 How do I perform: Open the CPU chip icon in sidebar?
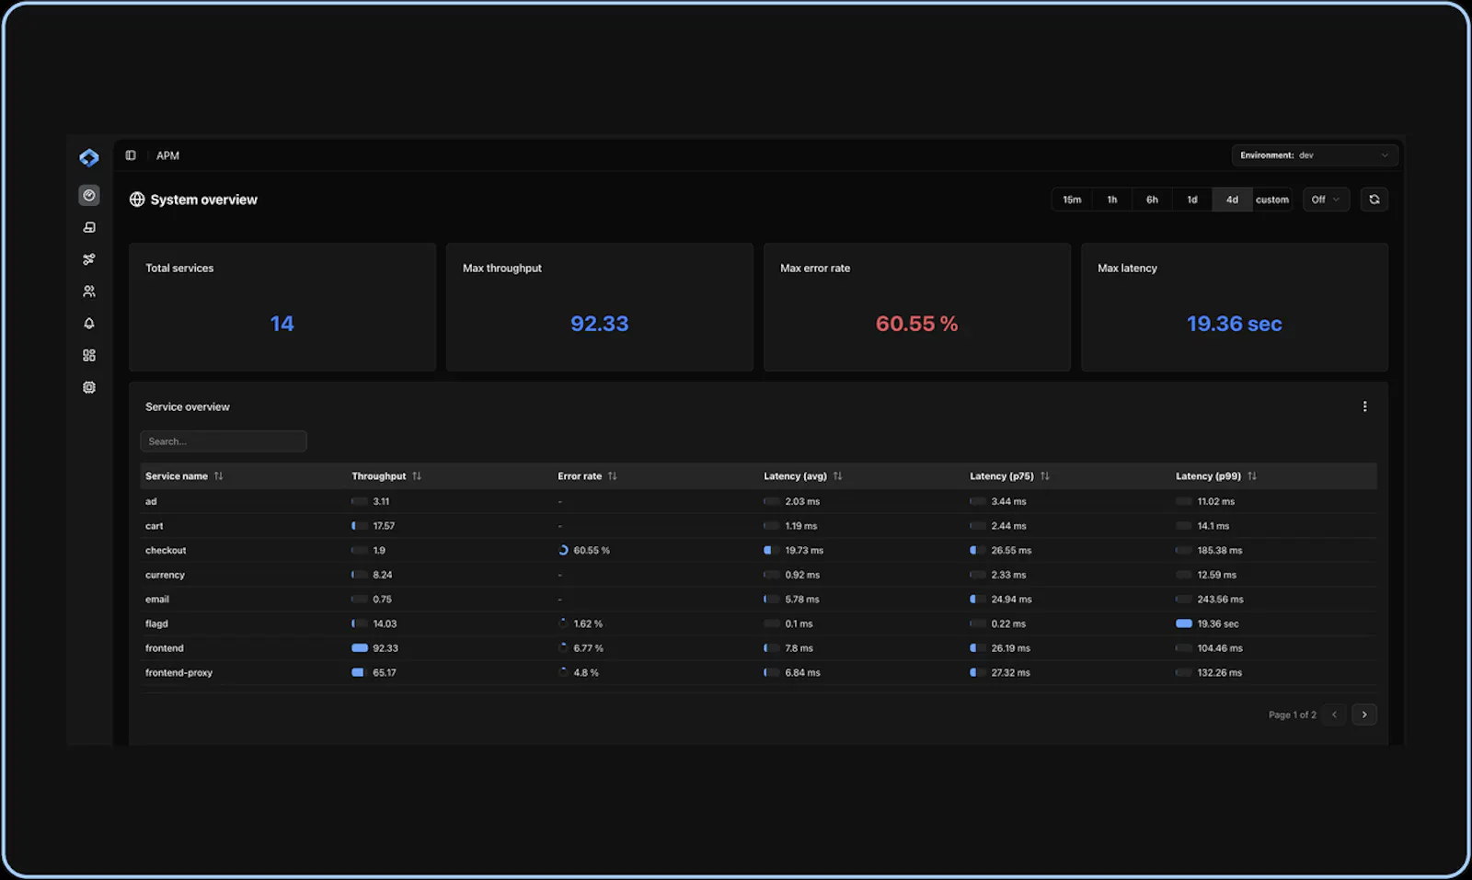tap(89, 387)
